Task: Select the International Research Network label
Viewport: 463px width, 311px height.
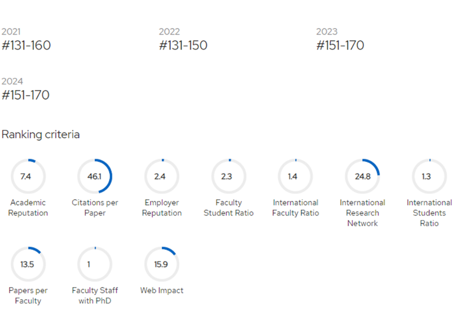Action: click(363, 213)
